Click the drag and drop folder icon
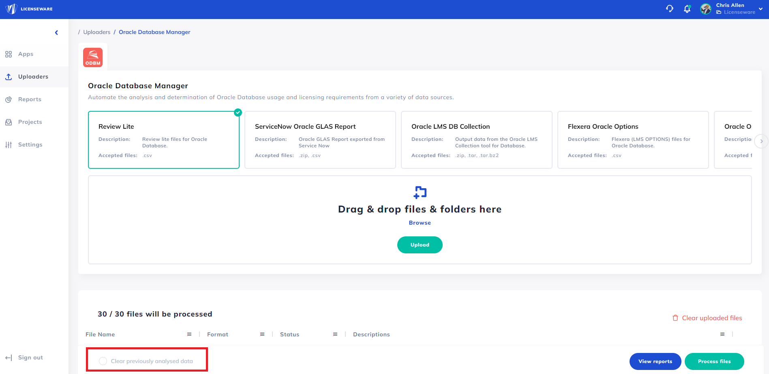 pyautogui.click(x=420, y=192)
